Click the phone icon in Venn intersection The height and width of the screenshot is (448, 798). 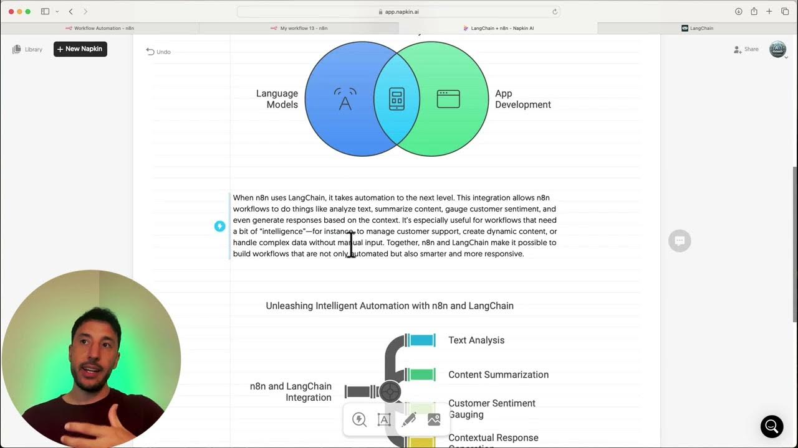click(397, 99)
